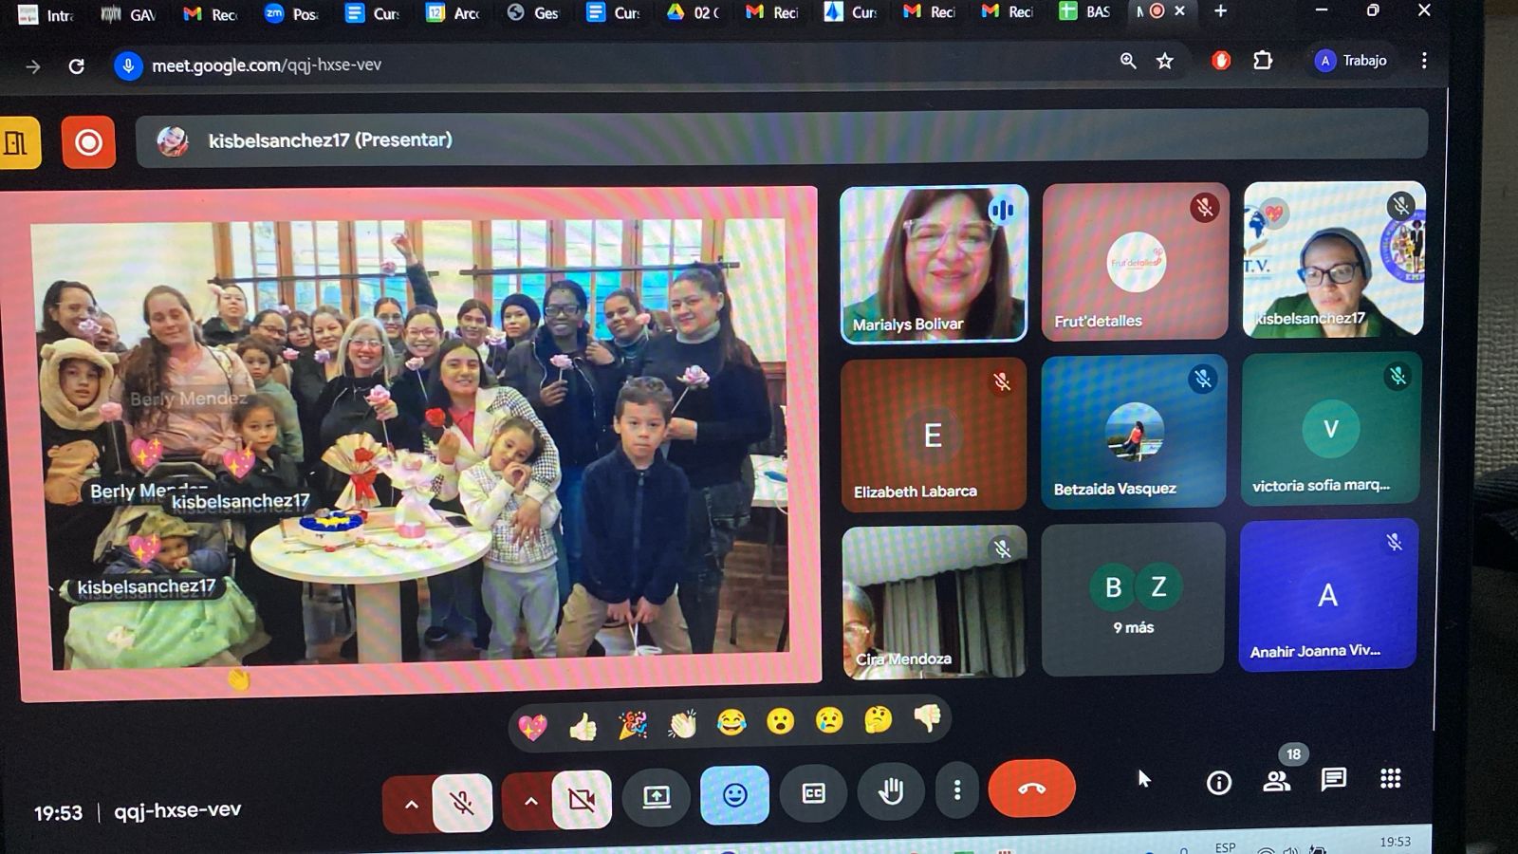Send the thumbs up reaction

point(583,727)
